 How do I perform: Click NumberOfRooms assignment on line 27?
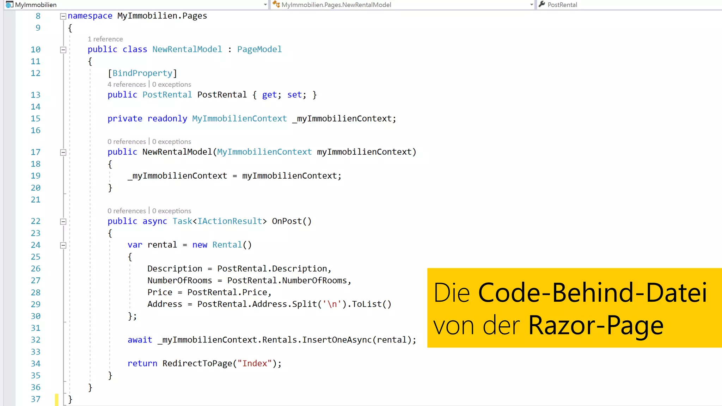(x=249, y=281)
